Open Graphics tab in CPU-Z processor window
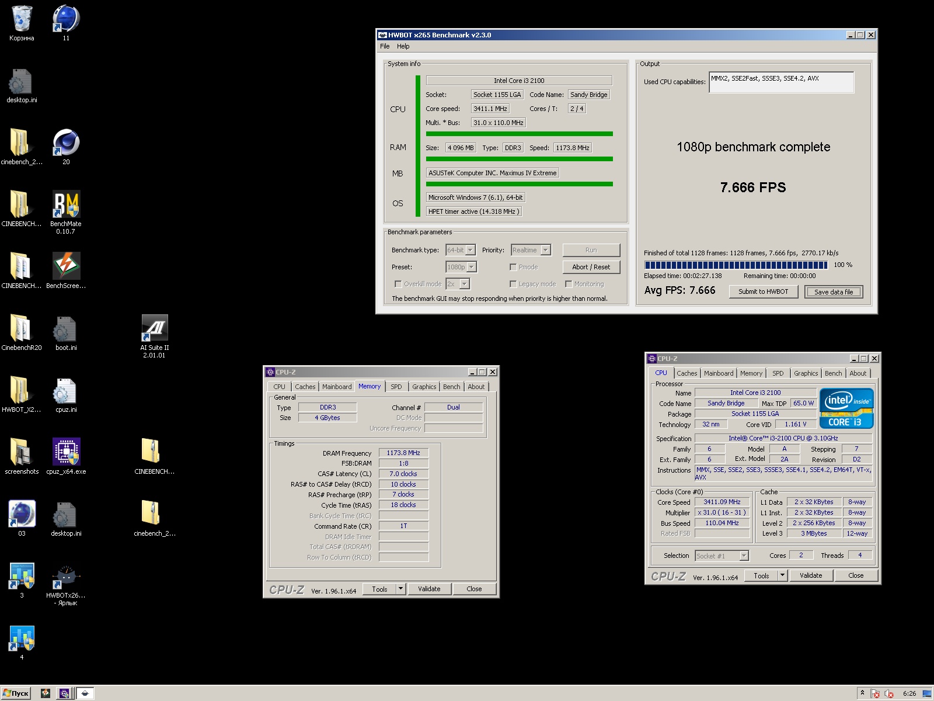Image resolution: width=934 pixels, height=701 pixels. pos(806,373)
